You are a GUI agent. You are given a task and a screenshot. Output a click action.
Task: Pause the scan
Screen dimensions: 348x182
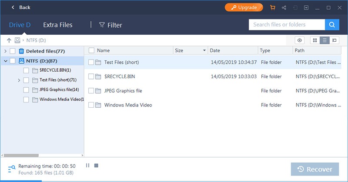click(x=88, y=165)
